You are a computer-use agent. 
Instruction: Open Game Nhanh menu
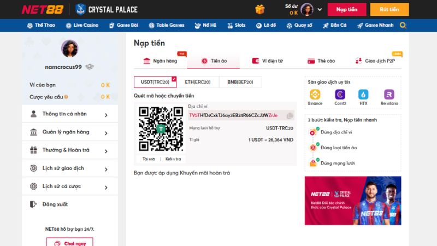375,25
